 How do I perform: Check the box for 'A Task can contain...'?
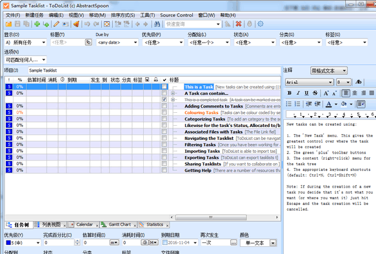164,93
